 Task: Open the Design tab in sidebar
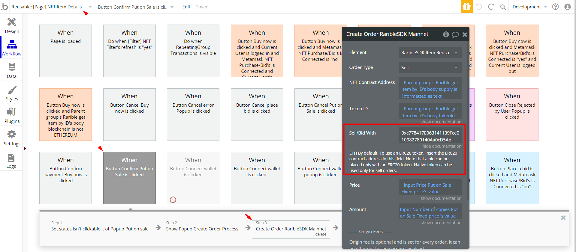tap(12, 25)
